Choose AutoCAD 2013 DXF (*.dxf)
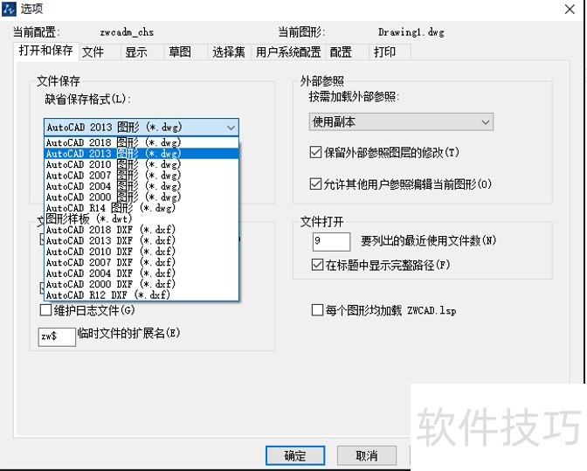Viewport: 587px width, 471px height. click(x=142, y=240)
